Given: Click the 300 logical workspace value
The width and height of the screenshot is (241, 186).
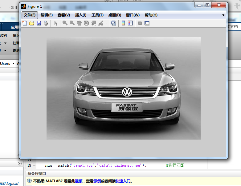Looking at the screenshot, I should 9,184.
